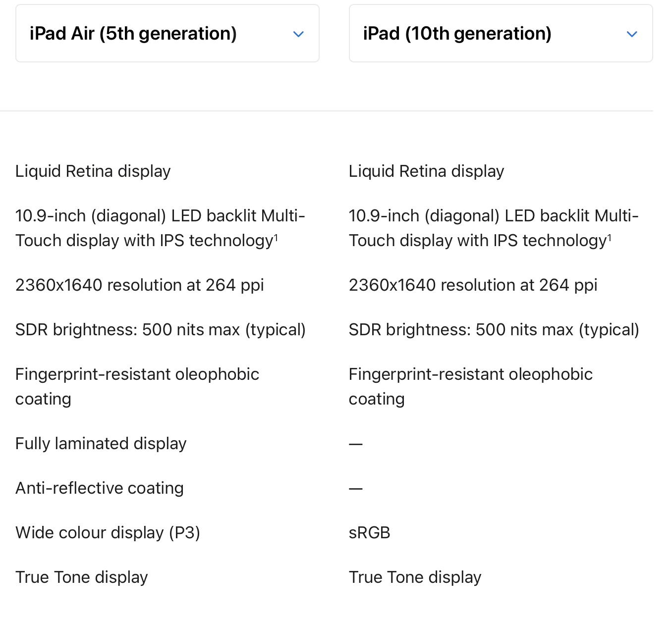Screen dimensions: 671x618
Task: Click 'Fully laminated display' text
Action: (x=101, y=444)
